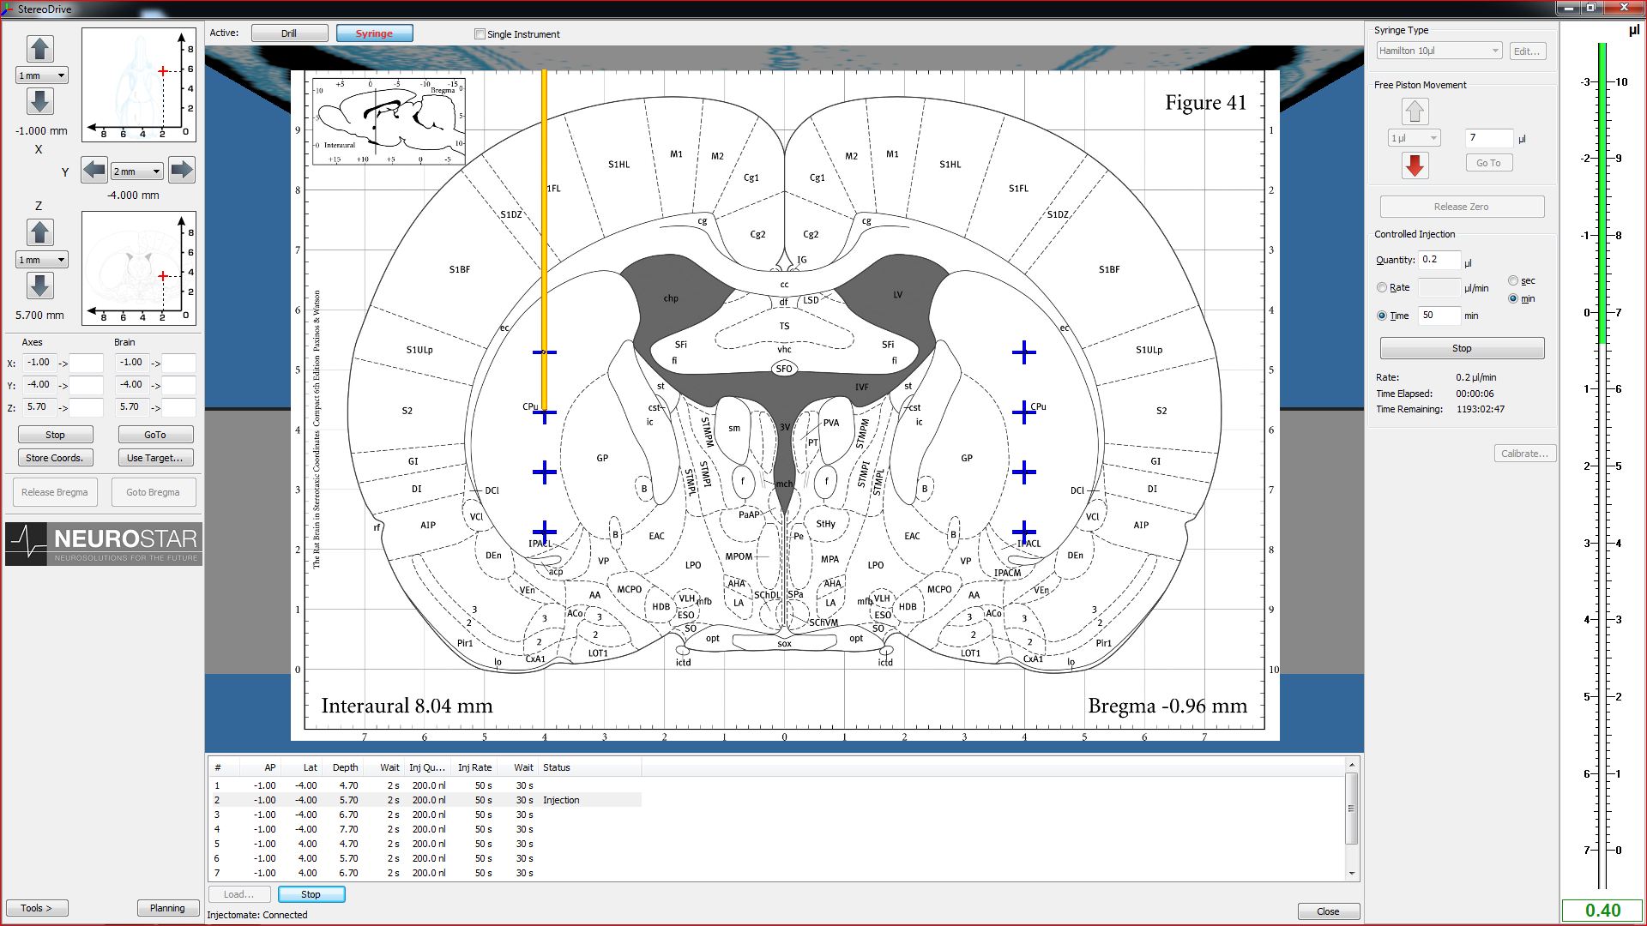The height and width of the screenshot is (926, 1647).
Task: Click the Z axis up arrow
Action: (x=39, y=232)
